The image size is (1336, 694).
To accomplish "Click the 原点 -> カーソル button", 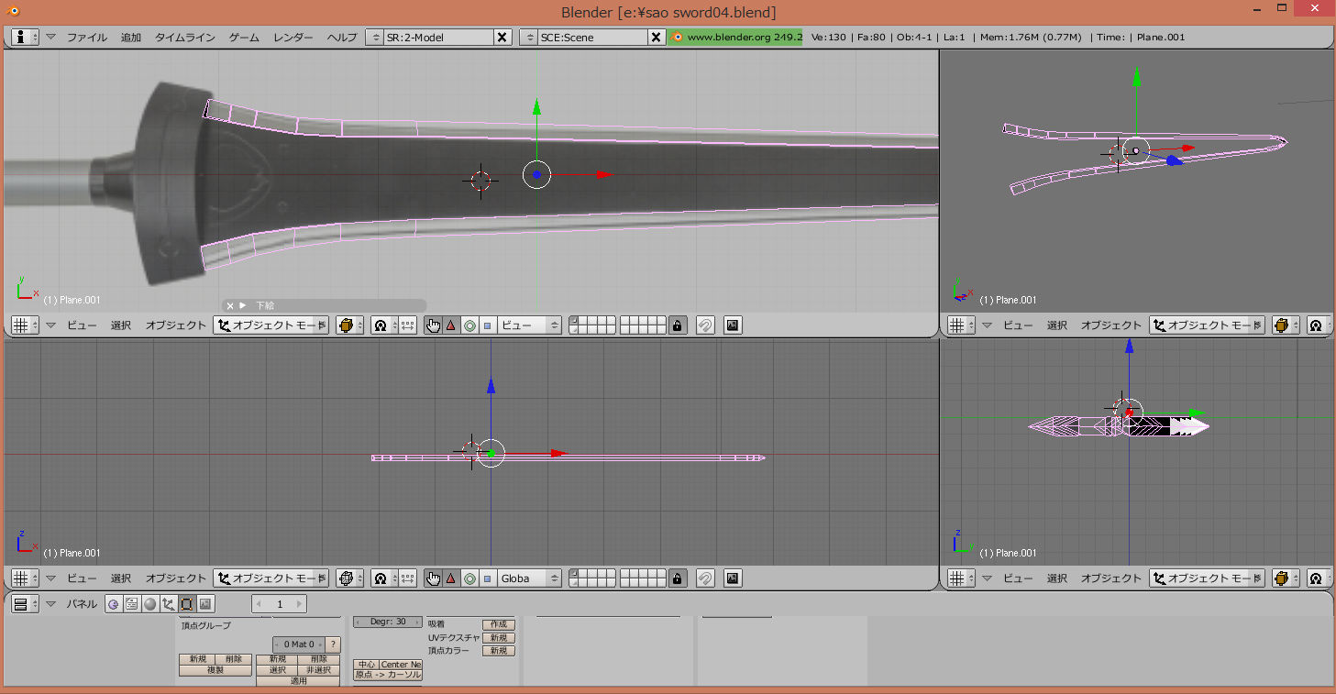I will coord(388,675).
